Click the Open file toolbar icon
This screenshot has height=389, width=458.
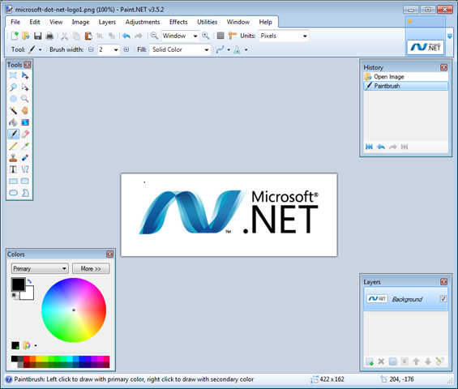(26, 36)
